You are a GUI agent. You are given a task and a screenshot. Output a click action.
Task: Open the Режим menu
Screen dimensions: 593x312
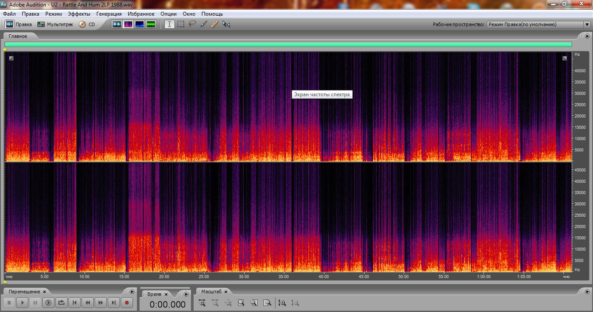54,14
